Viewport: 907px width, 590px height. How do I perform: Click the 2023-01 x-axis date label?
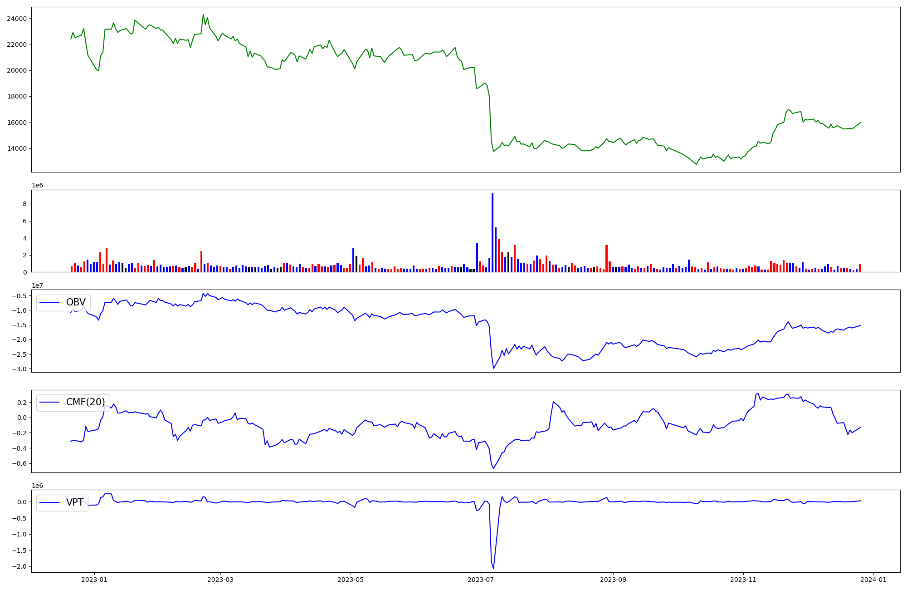click(x=94, y=580)
